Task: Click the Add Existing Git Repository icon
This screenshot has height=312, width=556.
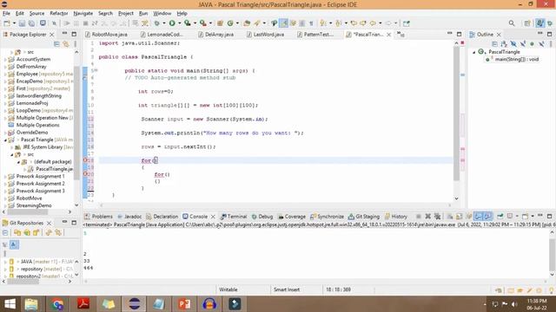Action: click(x=17, y=233)
